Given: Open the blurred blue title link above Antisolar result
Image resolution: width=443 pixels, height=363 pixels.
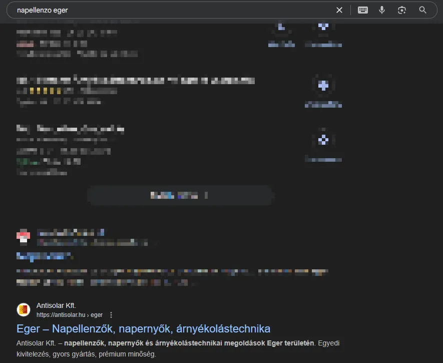Looking at the screenshot, I should pyautogui.click(x=45, y=256).
